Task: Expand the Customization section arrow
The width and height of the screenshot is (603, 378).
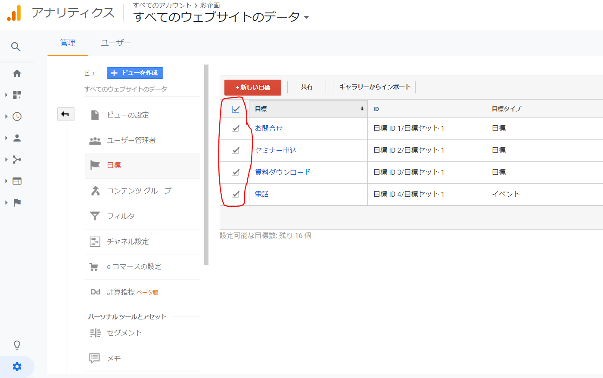Action: tap(6, 95)
